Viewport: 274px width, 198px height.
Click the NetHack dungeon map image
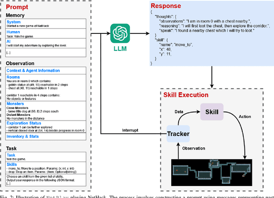tap(210, 172)
